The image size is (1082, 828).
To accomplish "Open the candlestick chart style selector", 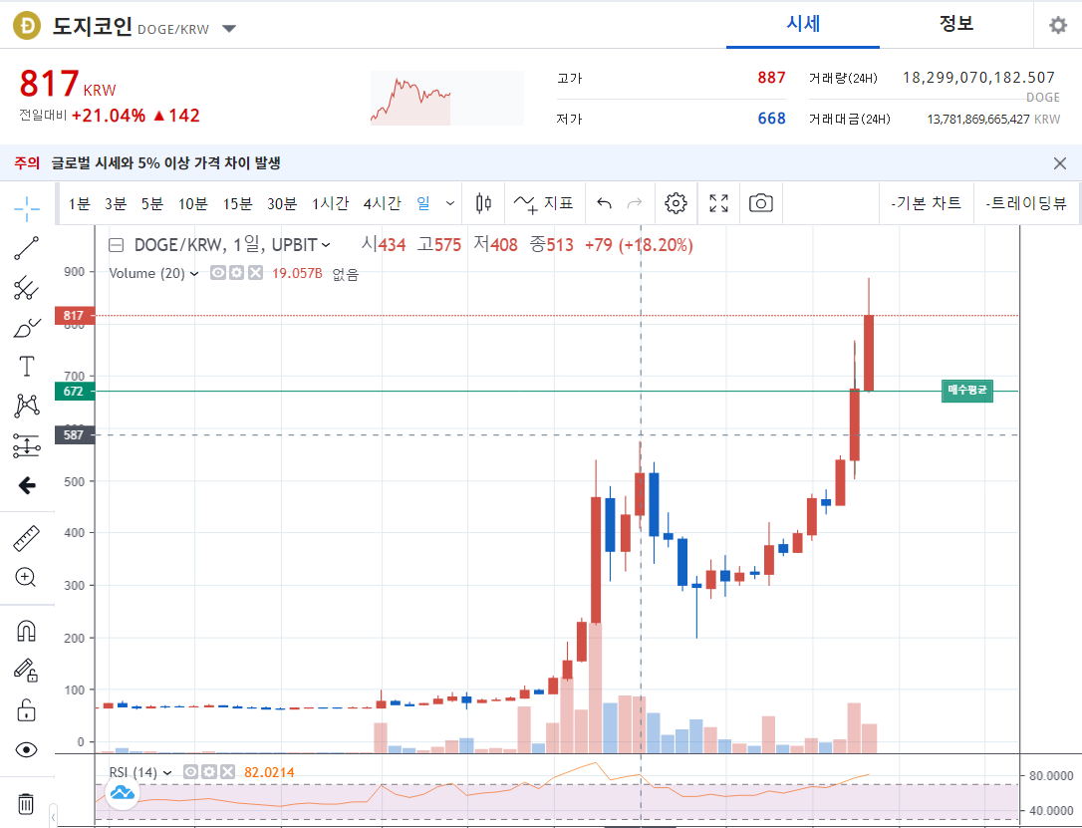I will [484, 203].
